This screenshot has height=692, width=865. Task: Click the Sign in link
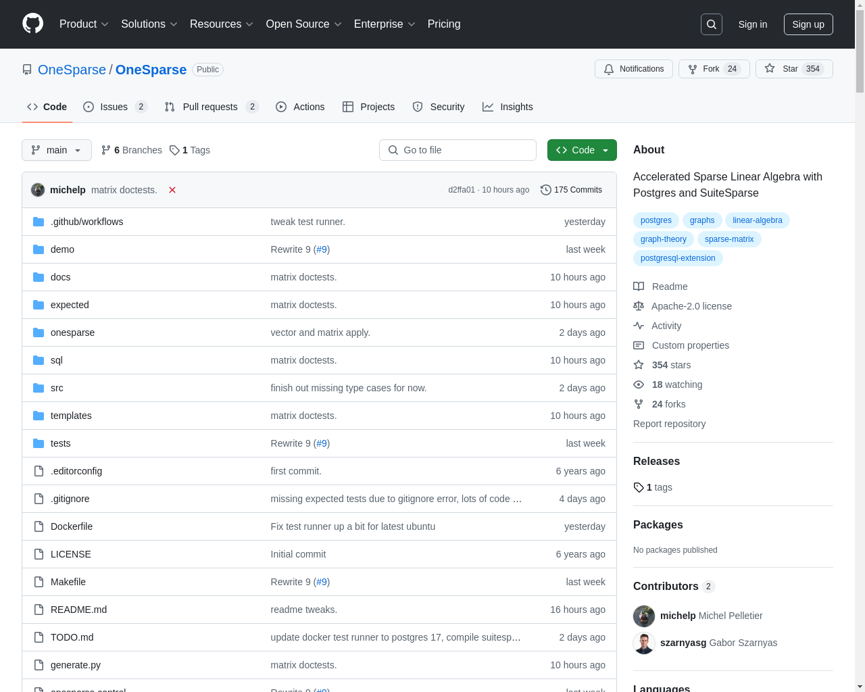tap(753, 24)
